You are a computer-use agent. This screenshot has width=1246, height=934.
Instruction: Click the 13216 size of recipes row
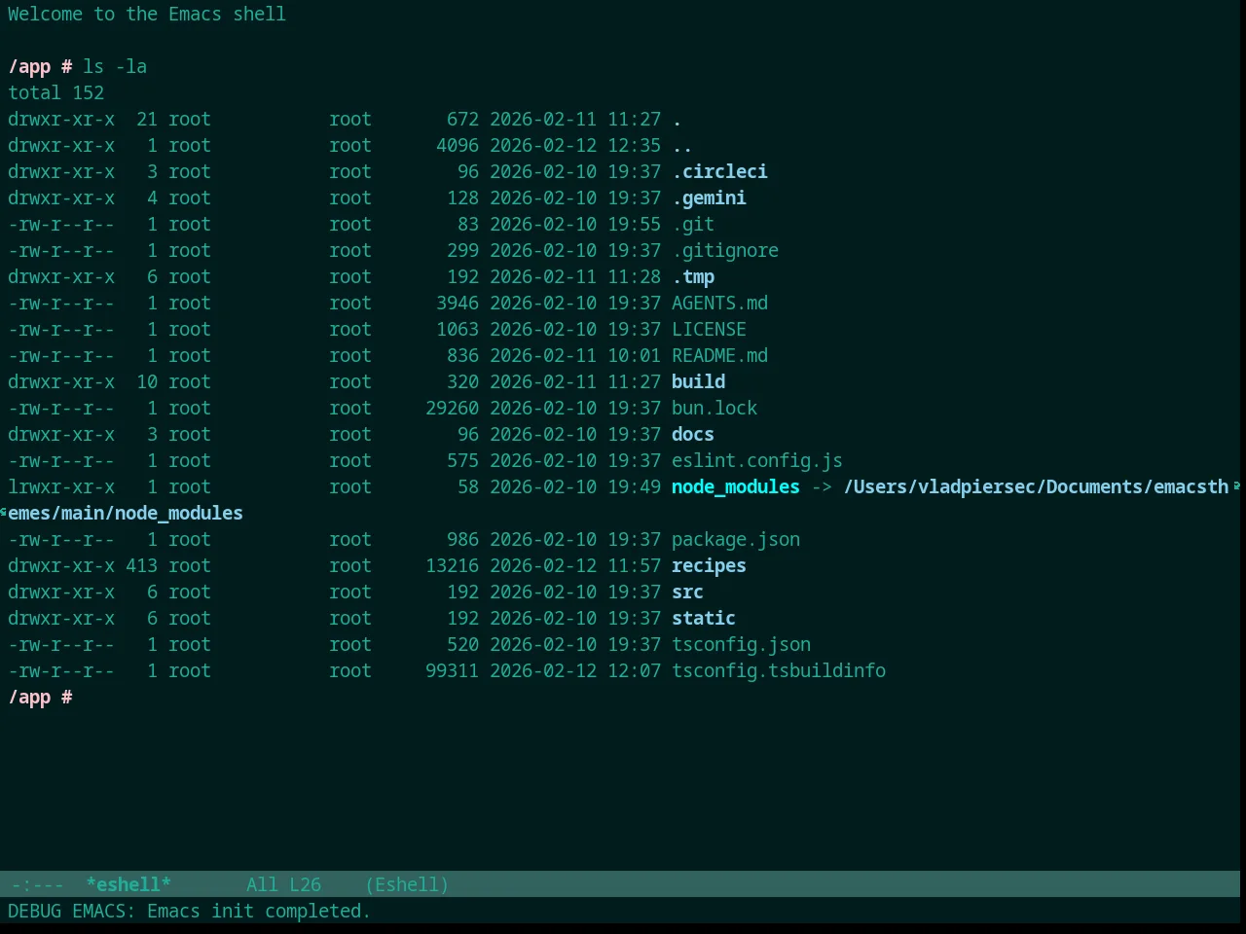452,565
